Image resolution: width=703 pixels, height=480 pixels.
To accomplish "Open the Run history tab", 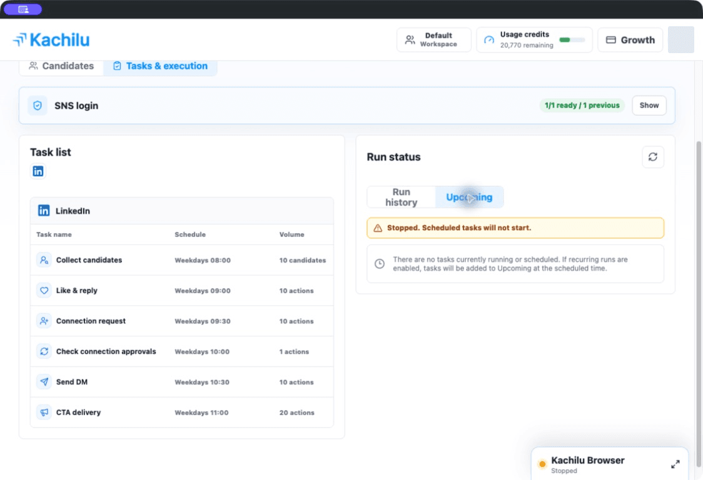I will (x=402, y=197).
